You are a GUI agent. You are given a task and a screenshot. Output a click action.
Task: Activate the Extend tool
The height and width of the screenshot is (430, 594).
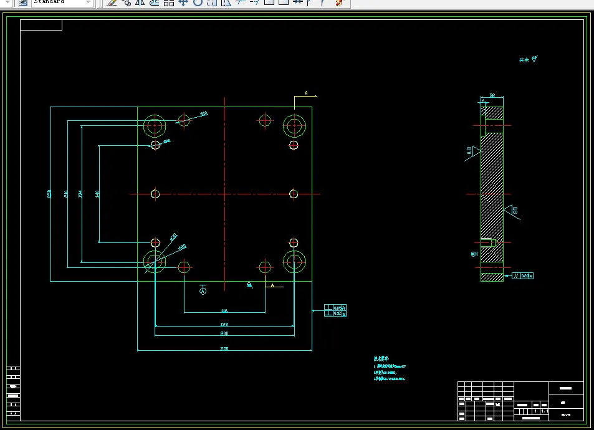coord(254,2)
